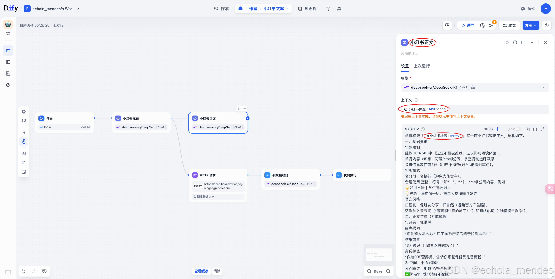Image resolution: width=555 pixels, height=279 pixels.
Task: Expand the 小红书文案 app dropdown
Action: pos(287,9)
